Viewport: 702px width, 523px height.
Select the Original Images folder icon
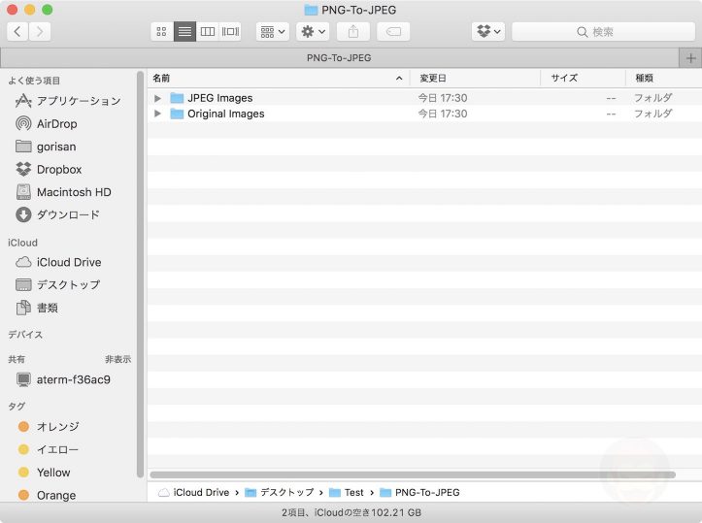tap(177, 114)
